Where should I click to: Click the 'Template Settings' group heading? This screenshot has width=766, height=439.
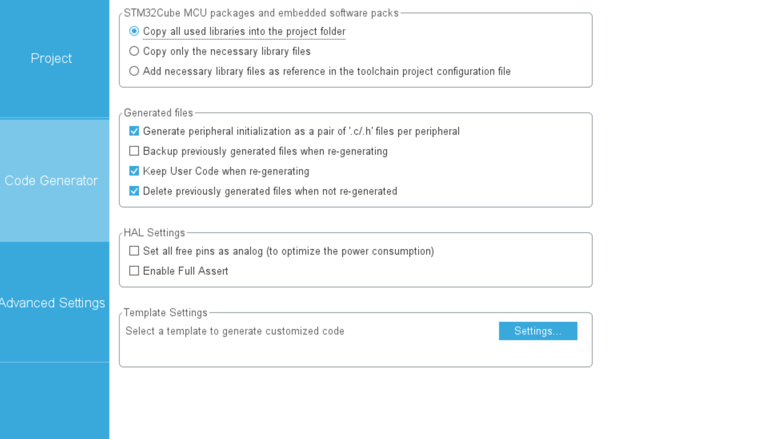165,313
